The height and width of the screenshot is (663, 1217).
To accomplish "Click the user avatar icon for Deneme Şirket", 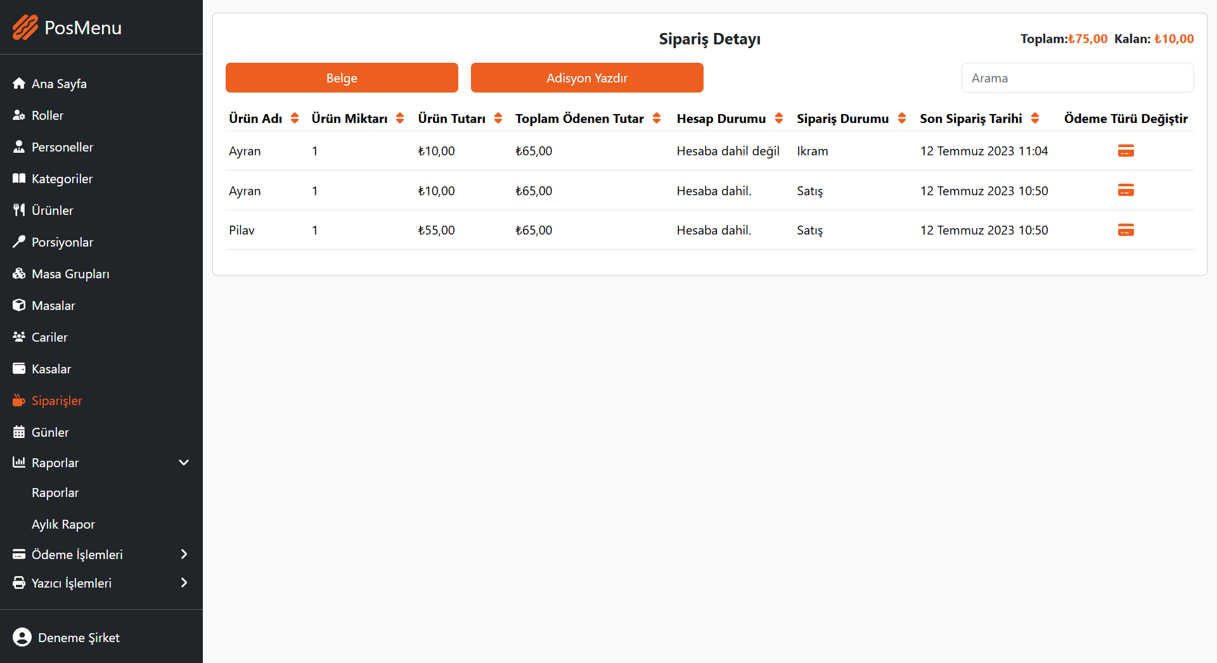I will (22, 637).
